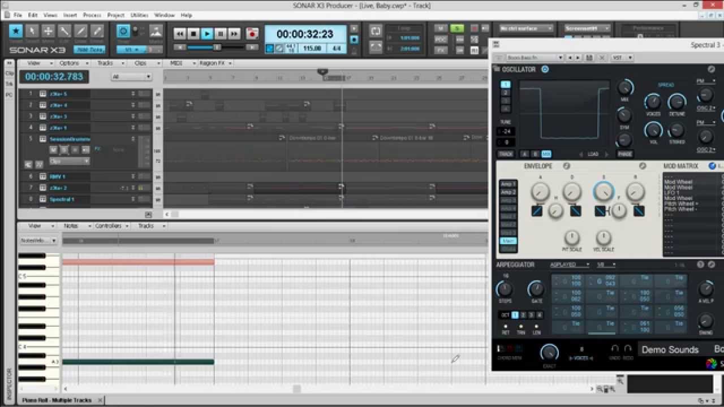724x407 pixels.
Task: Toggle the global Mute M button
Action: (x=441, y=28)
